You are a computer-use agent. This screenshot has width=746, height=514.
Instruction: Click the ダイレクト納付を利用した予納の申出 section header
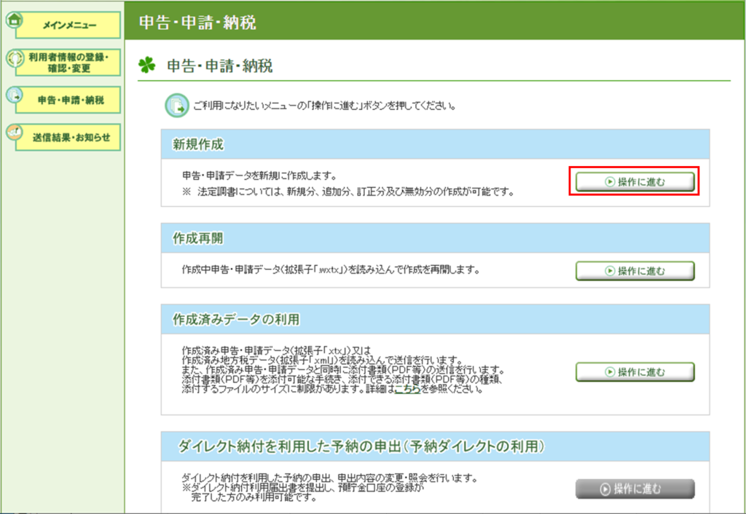click(362, 445)
